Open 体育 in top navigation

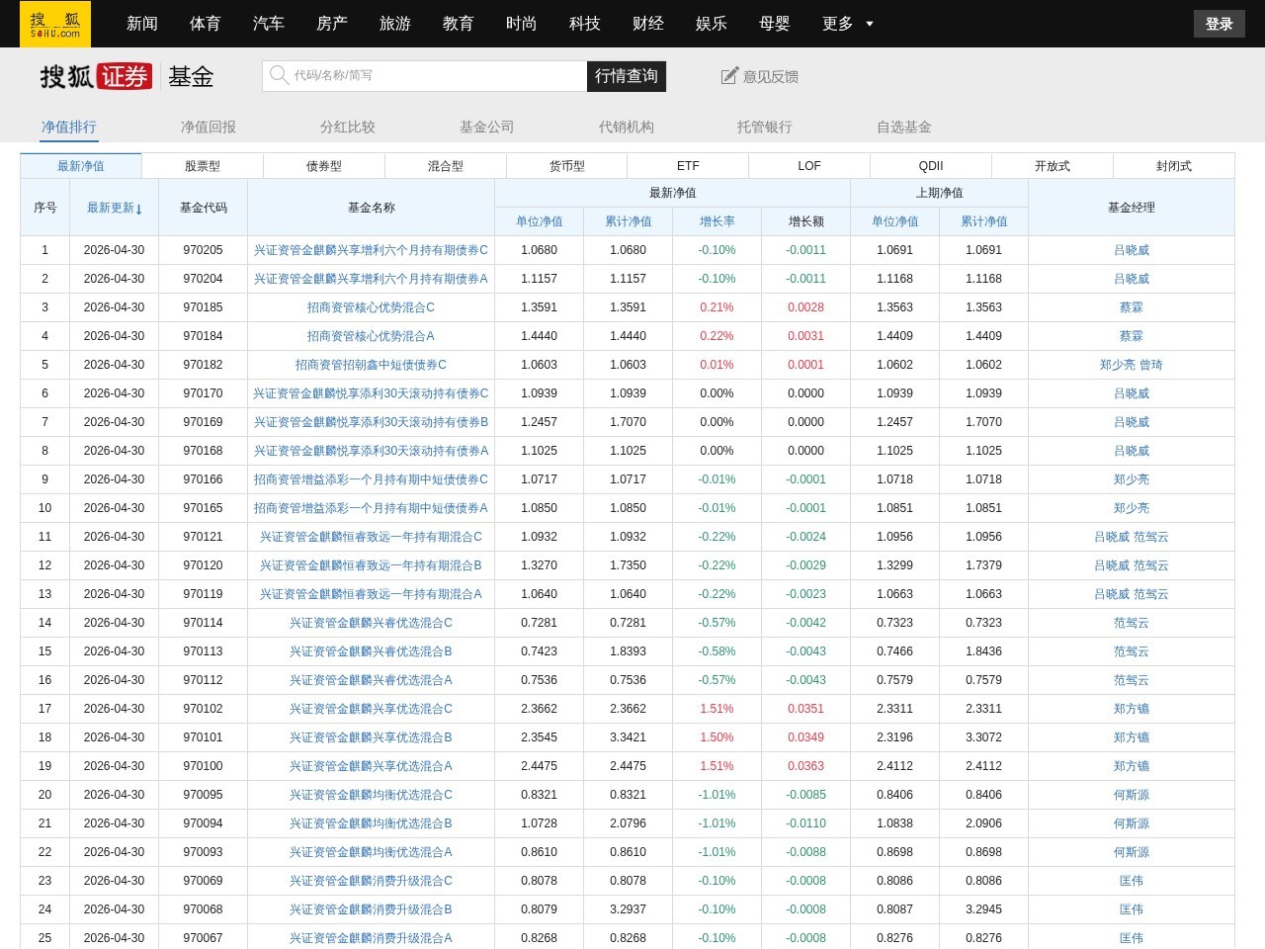point(206,24)
